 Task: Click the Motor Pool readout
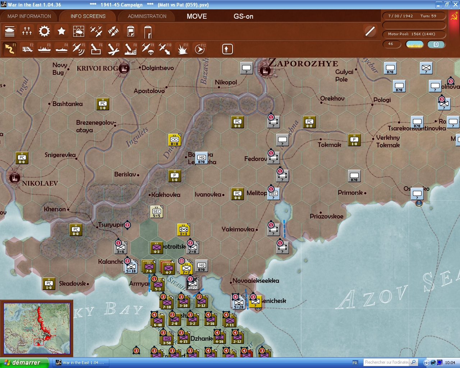[414, 34]
